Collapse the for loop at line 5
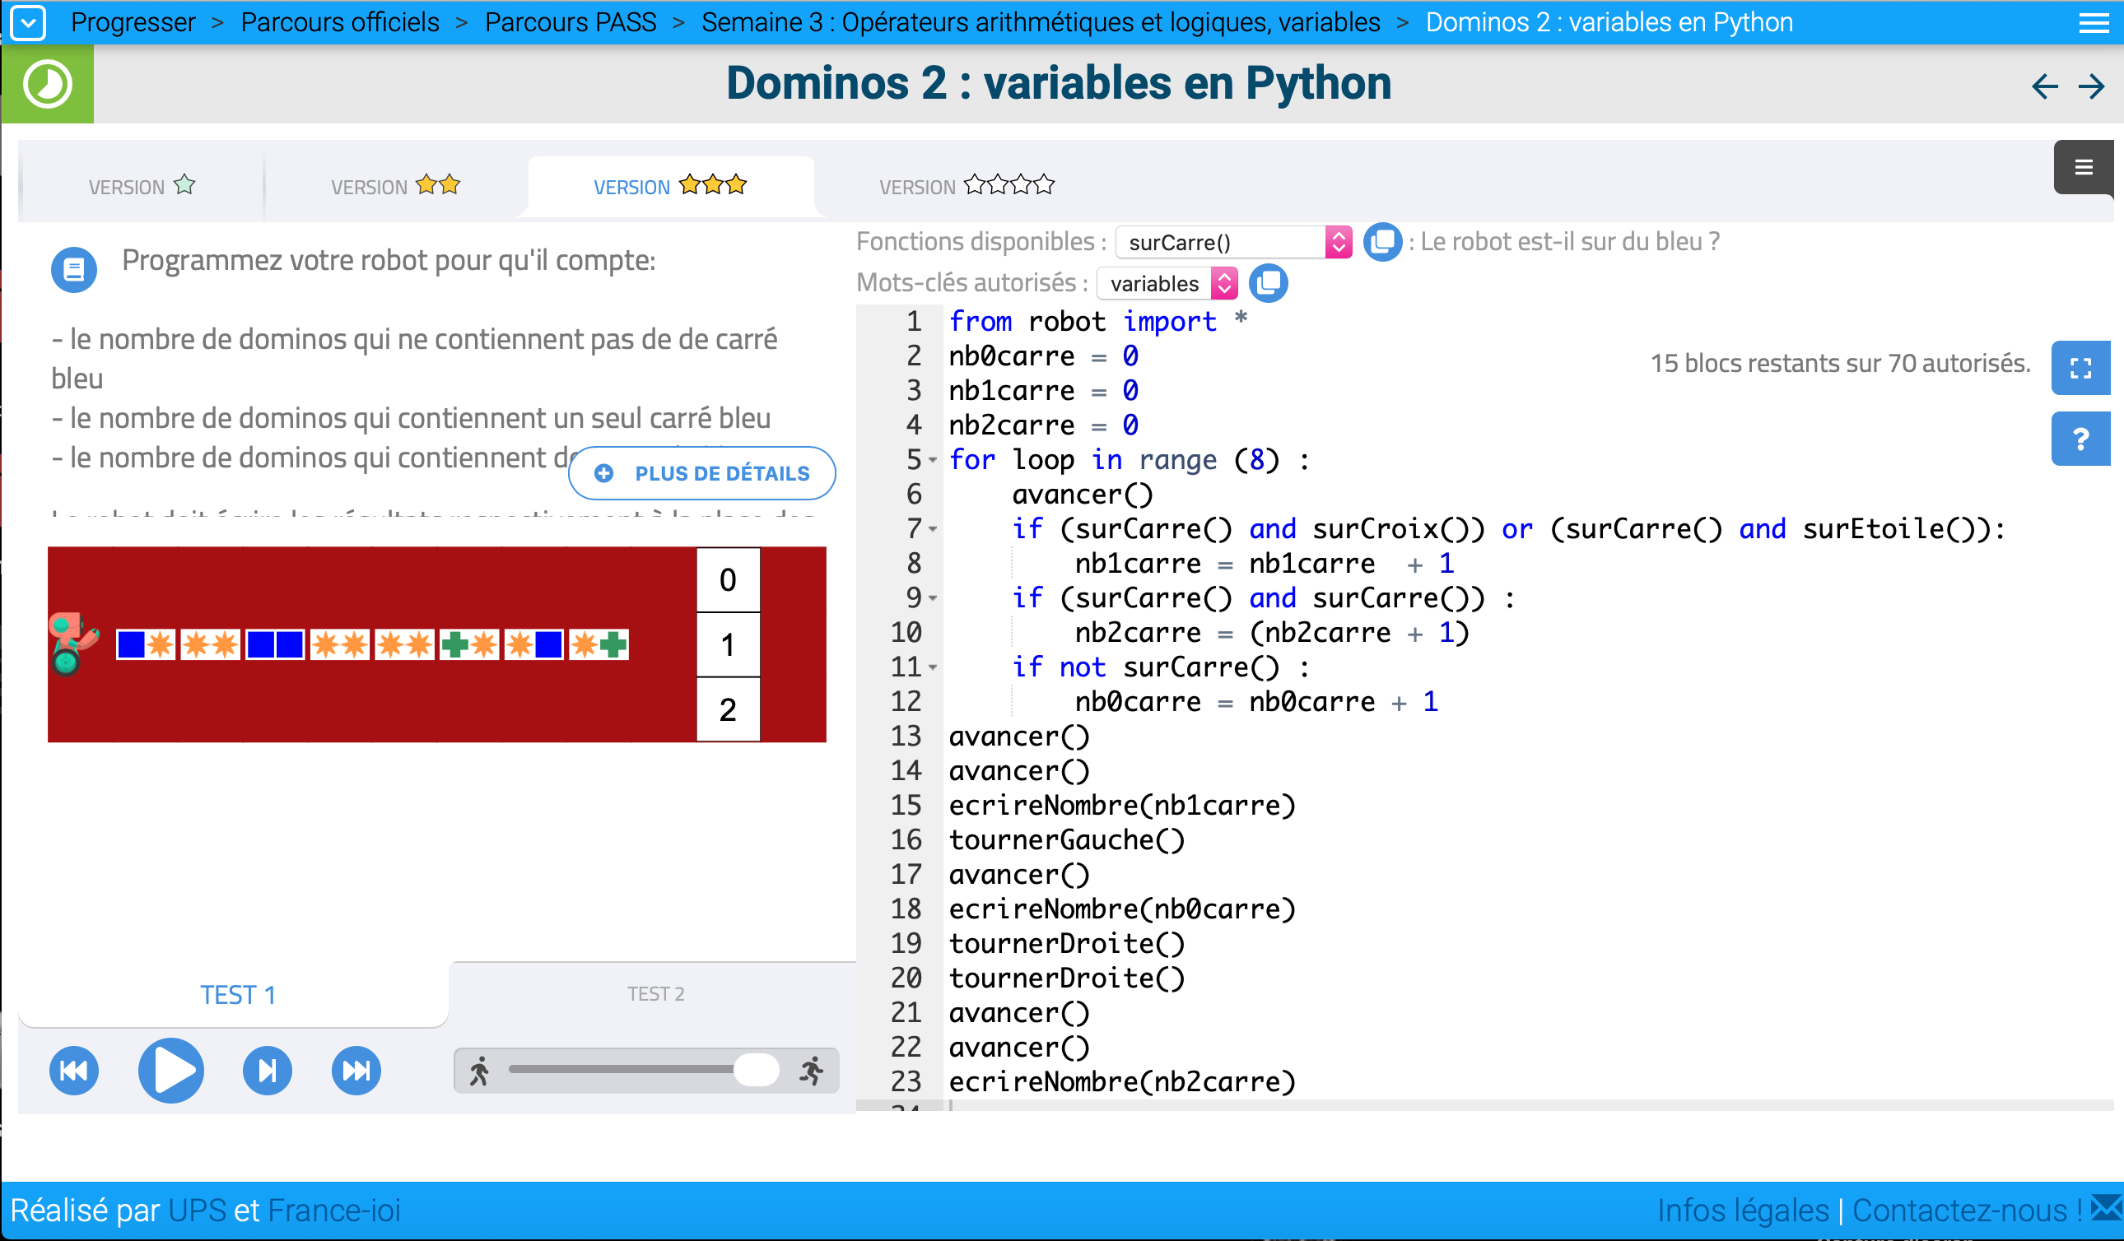 [933, 460]
